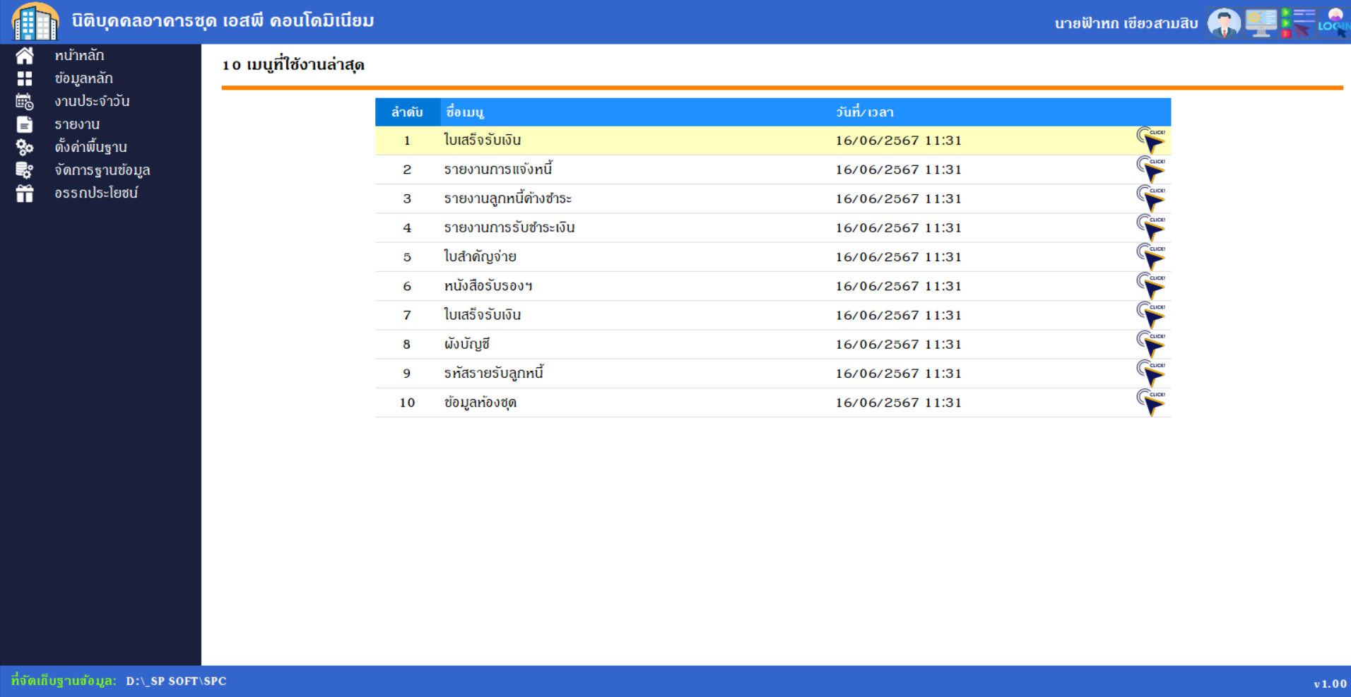1351x697 pixels.
Task: Click the ชื่อเมนู column header
Action: 465,112
